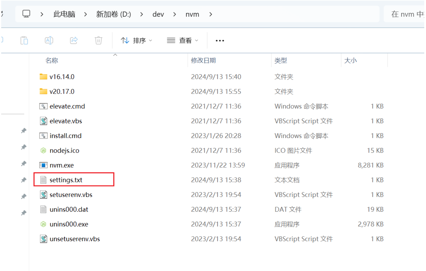
Task: Click the paste clipboard icon in toolbar
Action: click(24, 40)
